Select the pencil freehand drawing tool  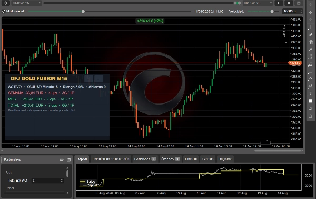pos(311,49)
